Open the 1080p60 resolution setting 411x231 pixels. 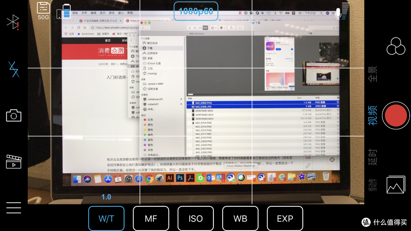(x=196, y=11)
